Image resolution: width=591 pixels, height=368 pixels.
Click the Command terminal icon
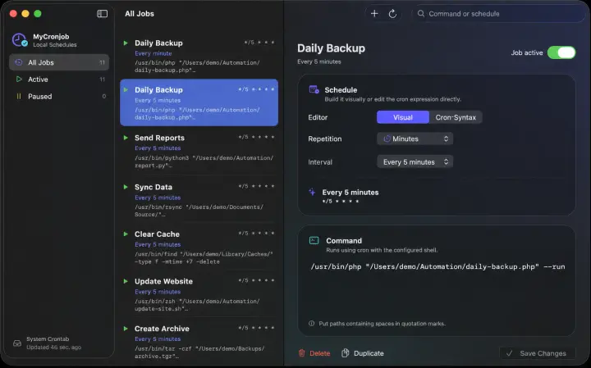tap(314, 240)
